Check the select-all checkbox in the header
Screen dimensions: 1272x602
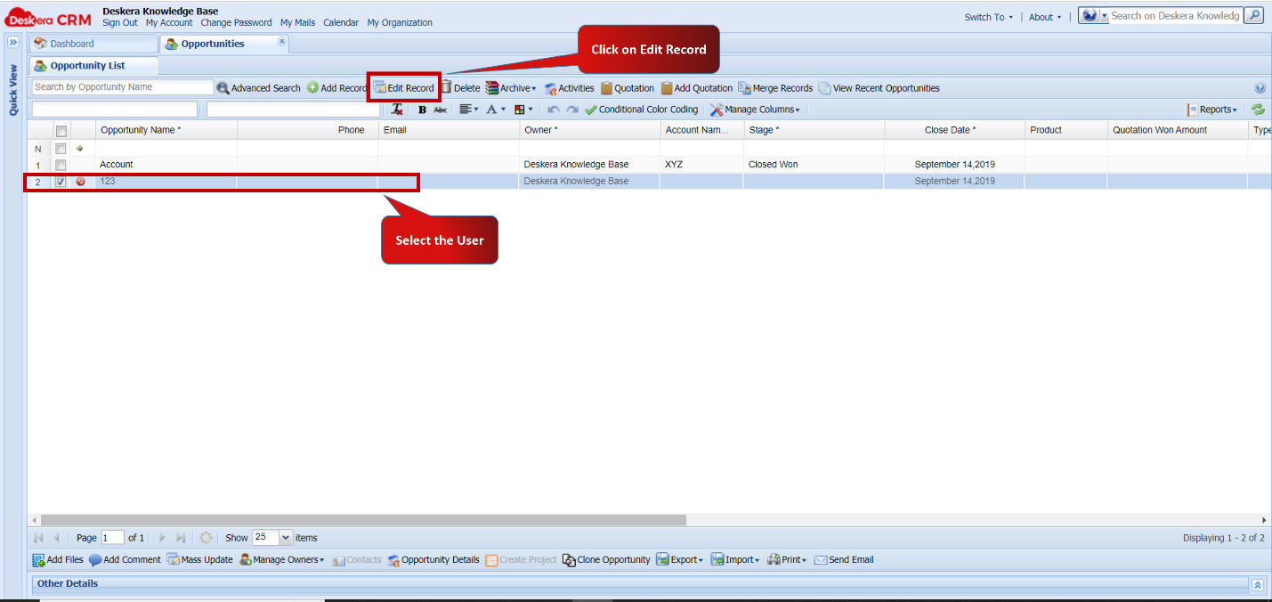60,129
